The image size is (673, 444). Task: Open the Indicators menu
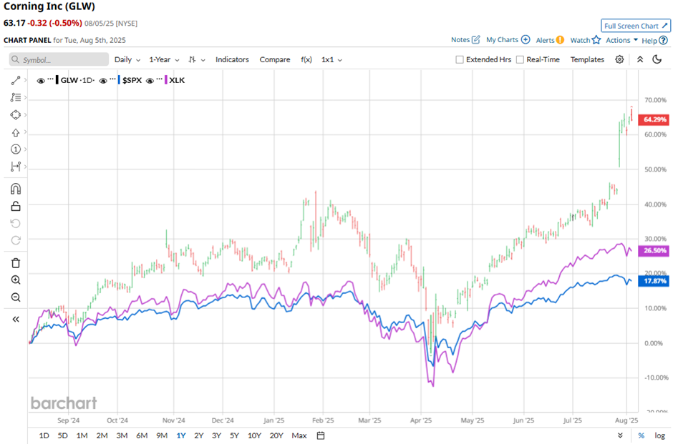232,59
